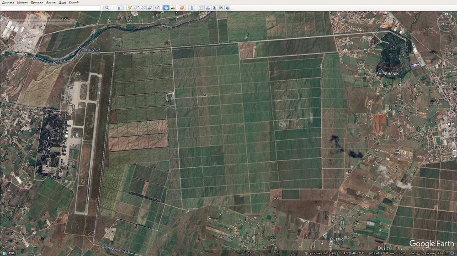457x256 pixels.
Task: Open the Измени menu
Action: click(x=22, y=2)
